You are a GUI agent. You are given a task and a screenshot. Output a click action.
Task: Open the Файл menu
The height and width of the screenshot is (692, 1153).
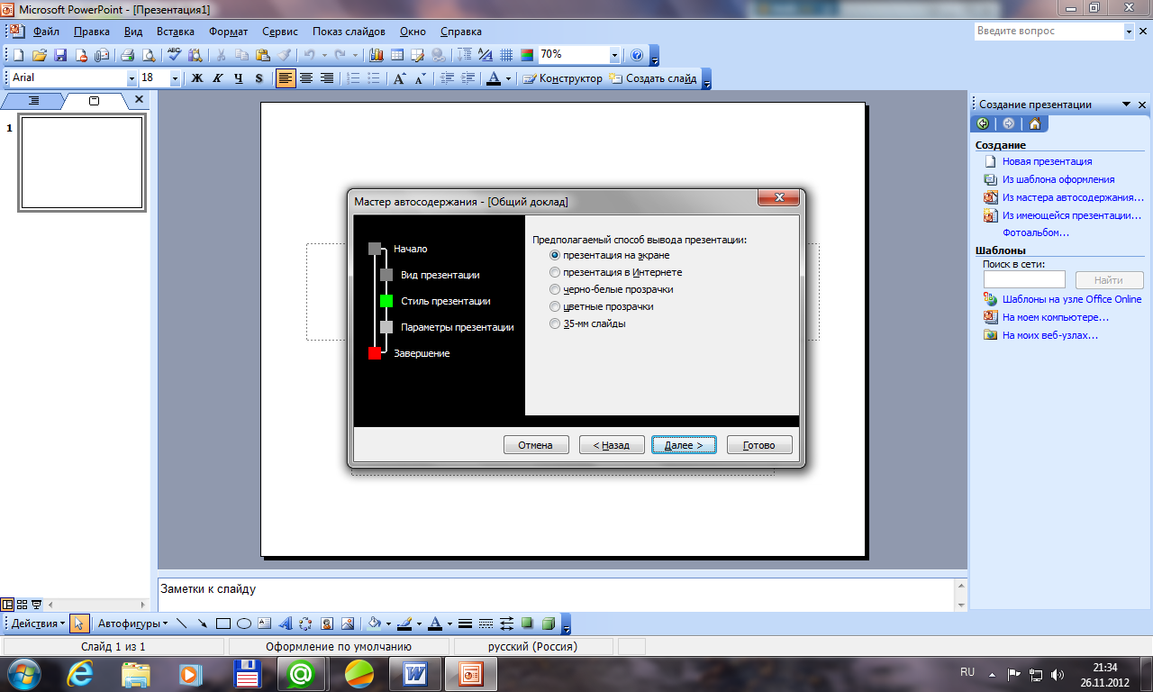[x=46, y=31]
